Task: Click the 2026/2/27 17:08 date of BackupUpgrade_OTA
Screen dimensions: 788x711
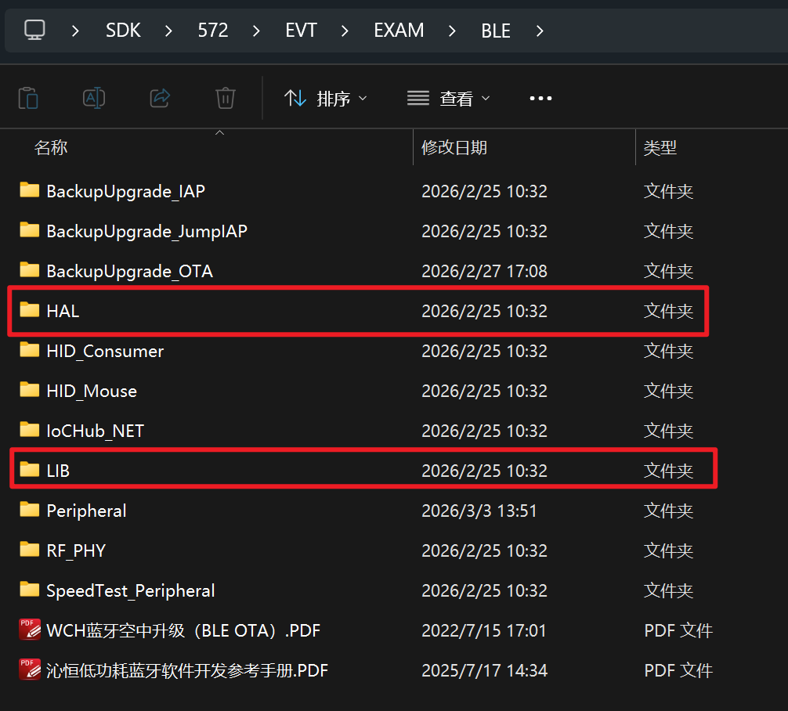Action: pos(484,272)
